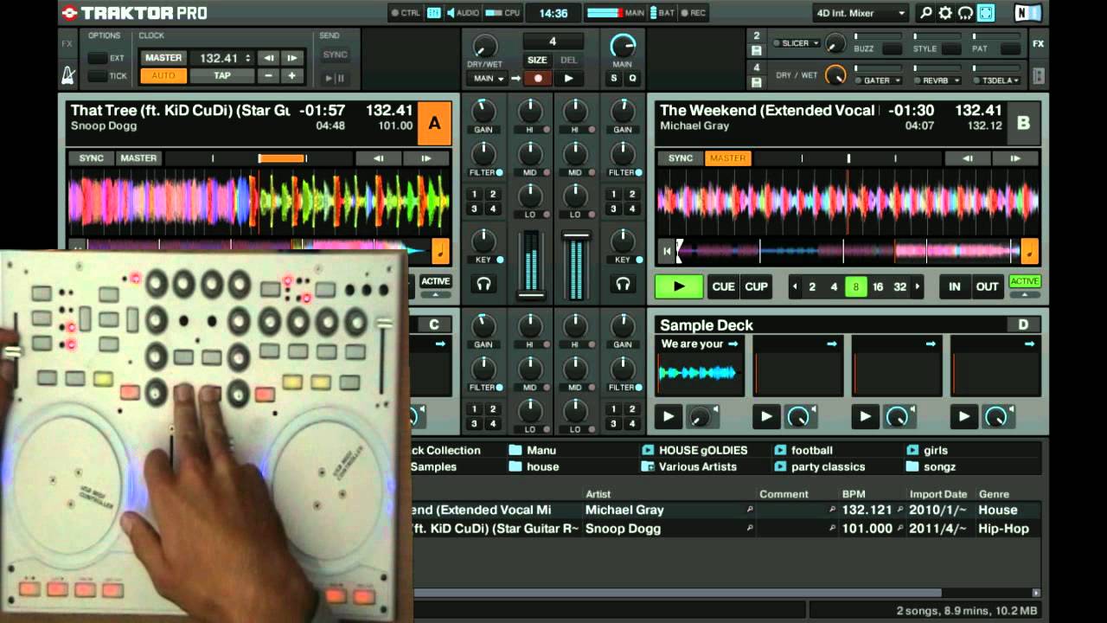Increase master clock BPM with plus
This screenshot has height=623, width=1107.
tap(292, 76)
